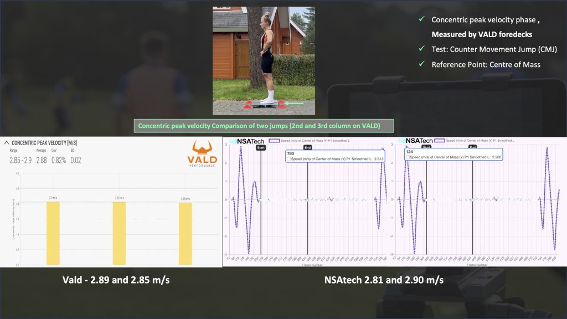The image size is (567, 319).
Task: Click the first green checkmark bullet
Action: point(422,19)
